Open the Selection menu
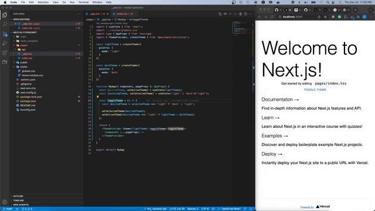Image resolution: width=375 pixels, height=211 pixels. 43,2
